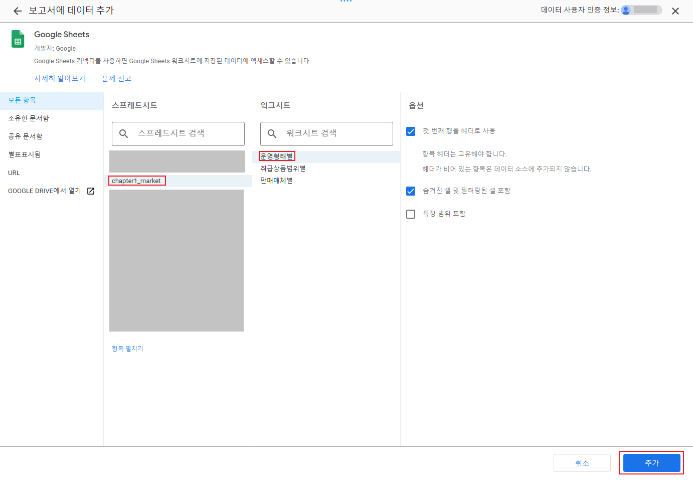
Task: Focus the '워크시트 검색' input field
Action: click(x=326, y=134)
